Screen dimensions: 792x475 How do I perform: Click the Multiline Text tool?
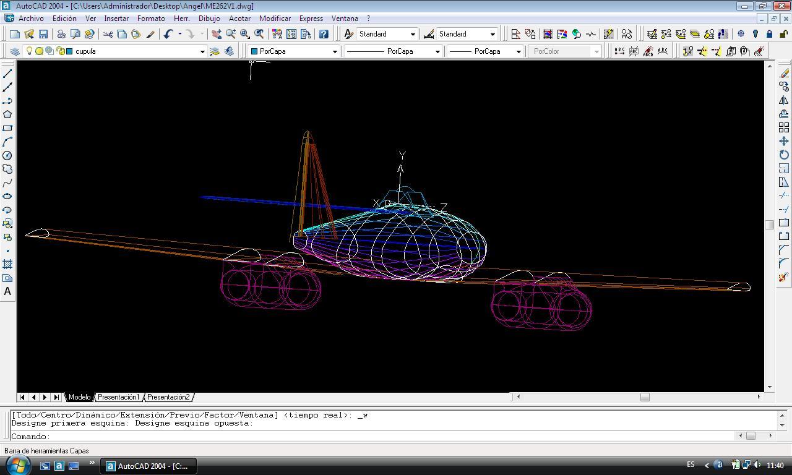7,291
